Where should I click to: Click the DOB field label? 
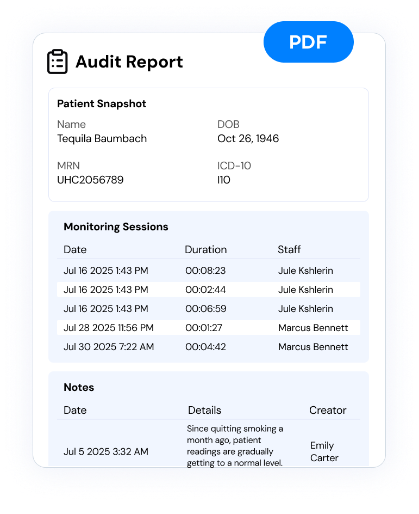tap(228, 124)
